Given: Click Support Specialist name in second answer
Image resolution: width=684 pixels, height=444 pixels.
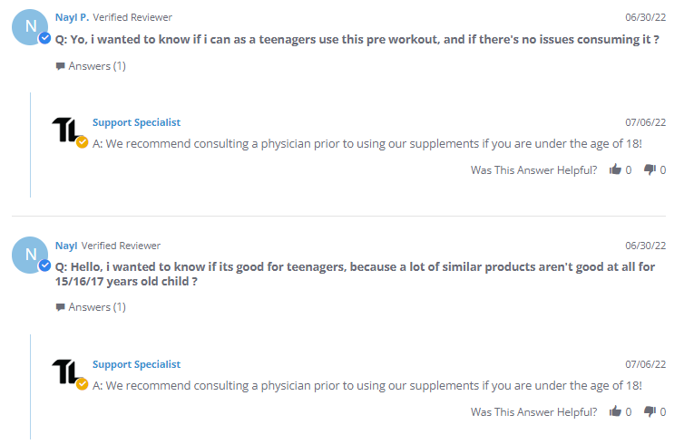Looking at the screenshot, I should pyautogui.click(x=136, y=364).
